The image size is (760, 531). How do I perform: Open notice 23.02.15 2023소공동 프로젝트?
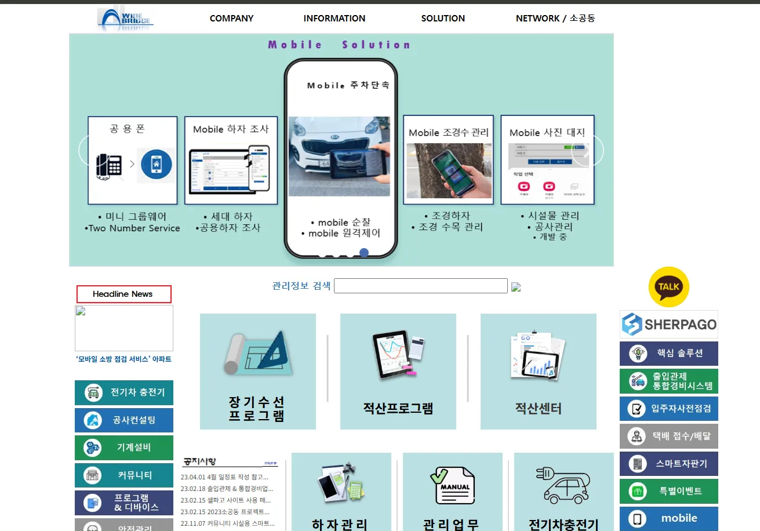pyautogui.click(x=225, y=512)
